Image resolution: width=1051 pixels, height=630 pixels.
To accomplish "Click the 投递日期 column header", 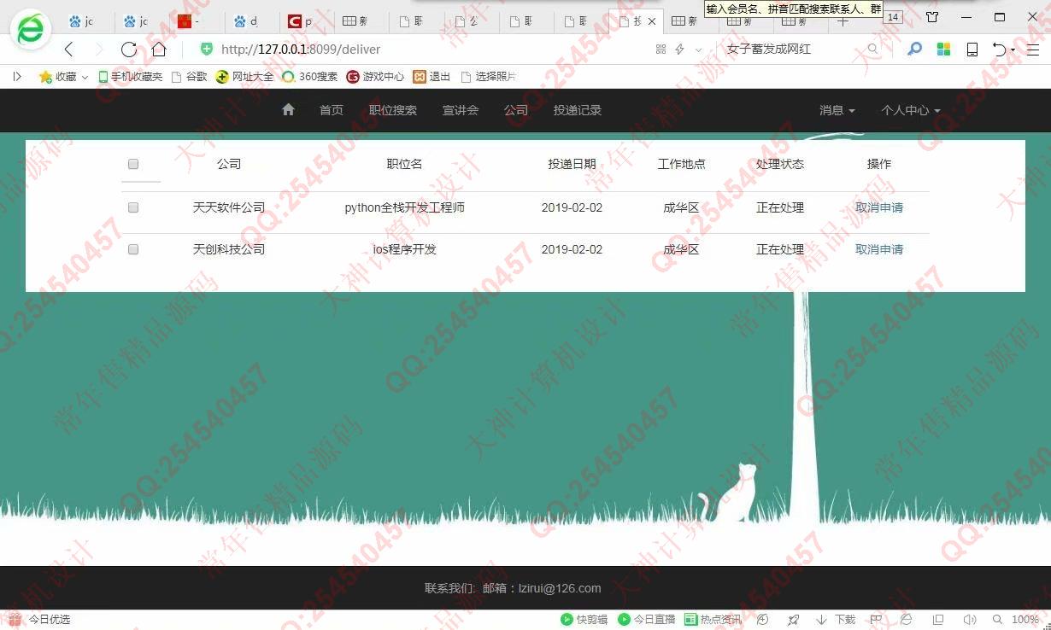I will tap(572, 164).
